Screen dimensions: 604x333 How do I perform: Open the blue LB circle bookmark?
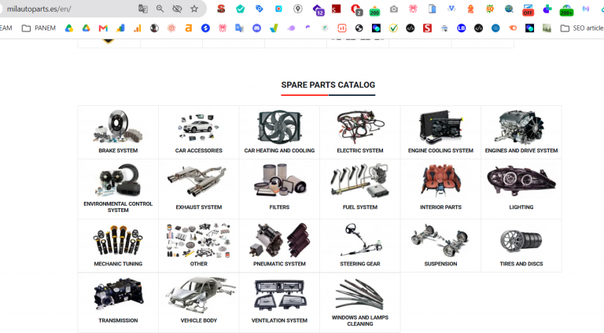click(461, 28)
